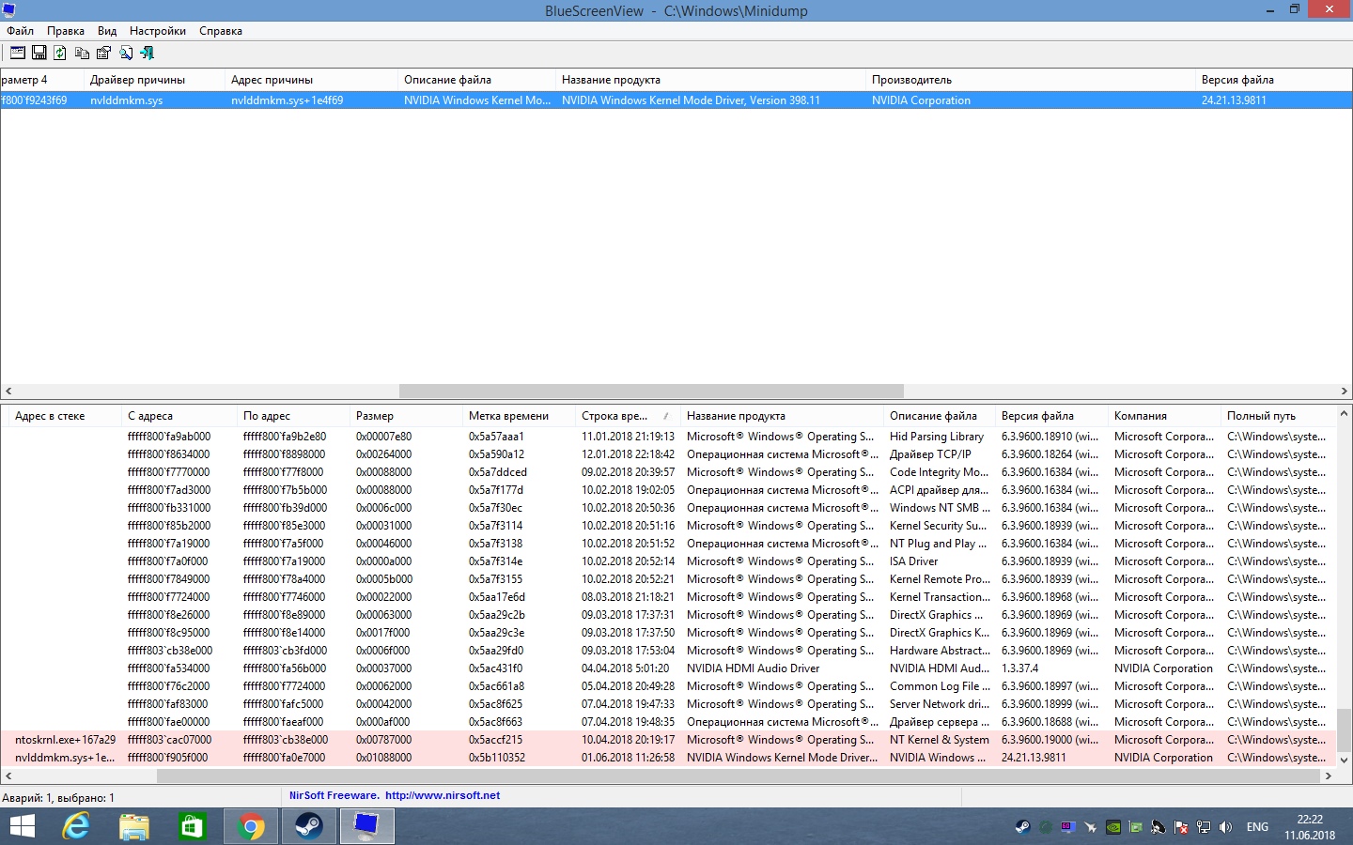Click the lower pane scroll-down arrow

pos(1344,760)
